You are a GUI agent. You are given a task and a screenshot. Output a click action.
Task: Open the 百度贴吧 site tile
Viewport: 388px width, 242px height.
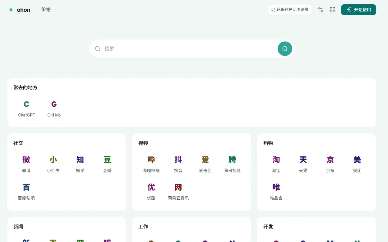click(x=26, y=192)
